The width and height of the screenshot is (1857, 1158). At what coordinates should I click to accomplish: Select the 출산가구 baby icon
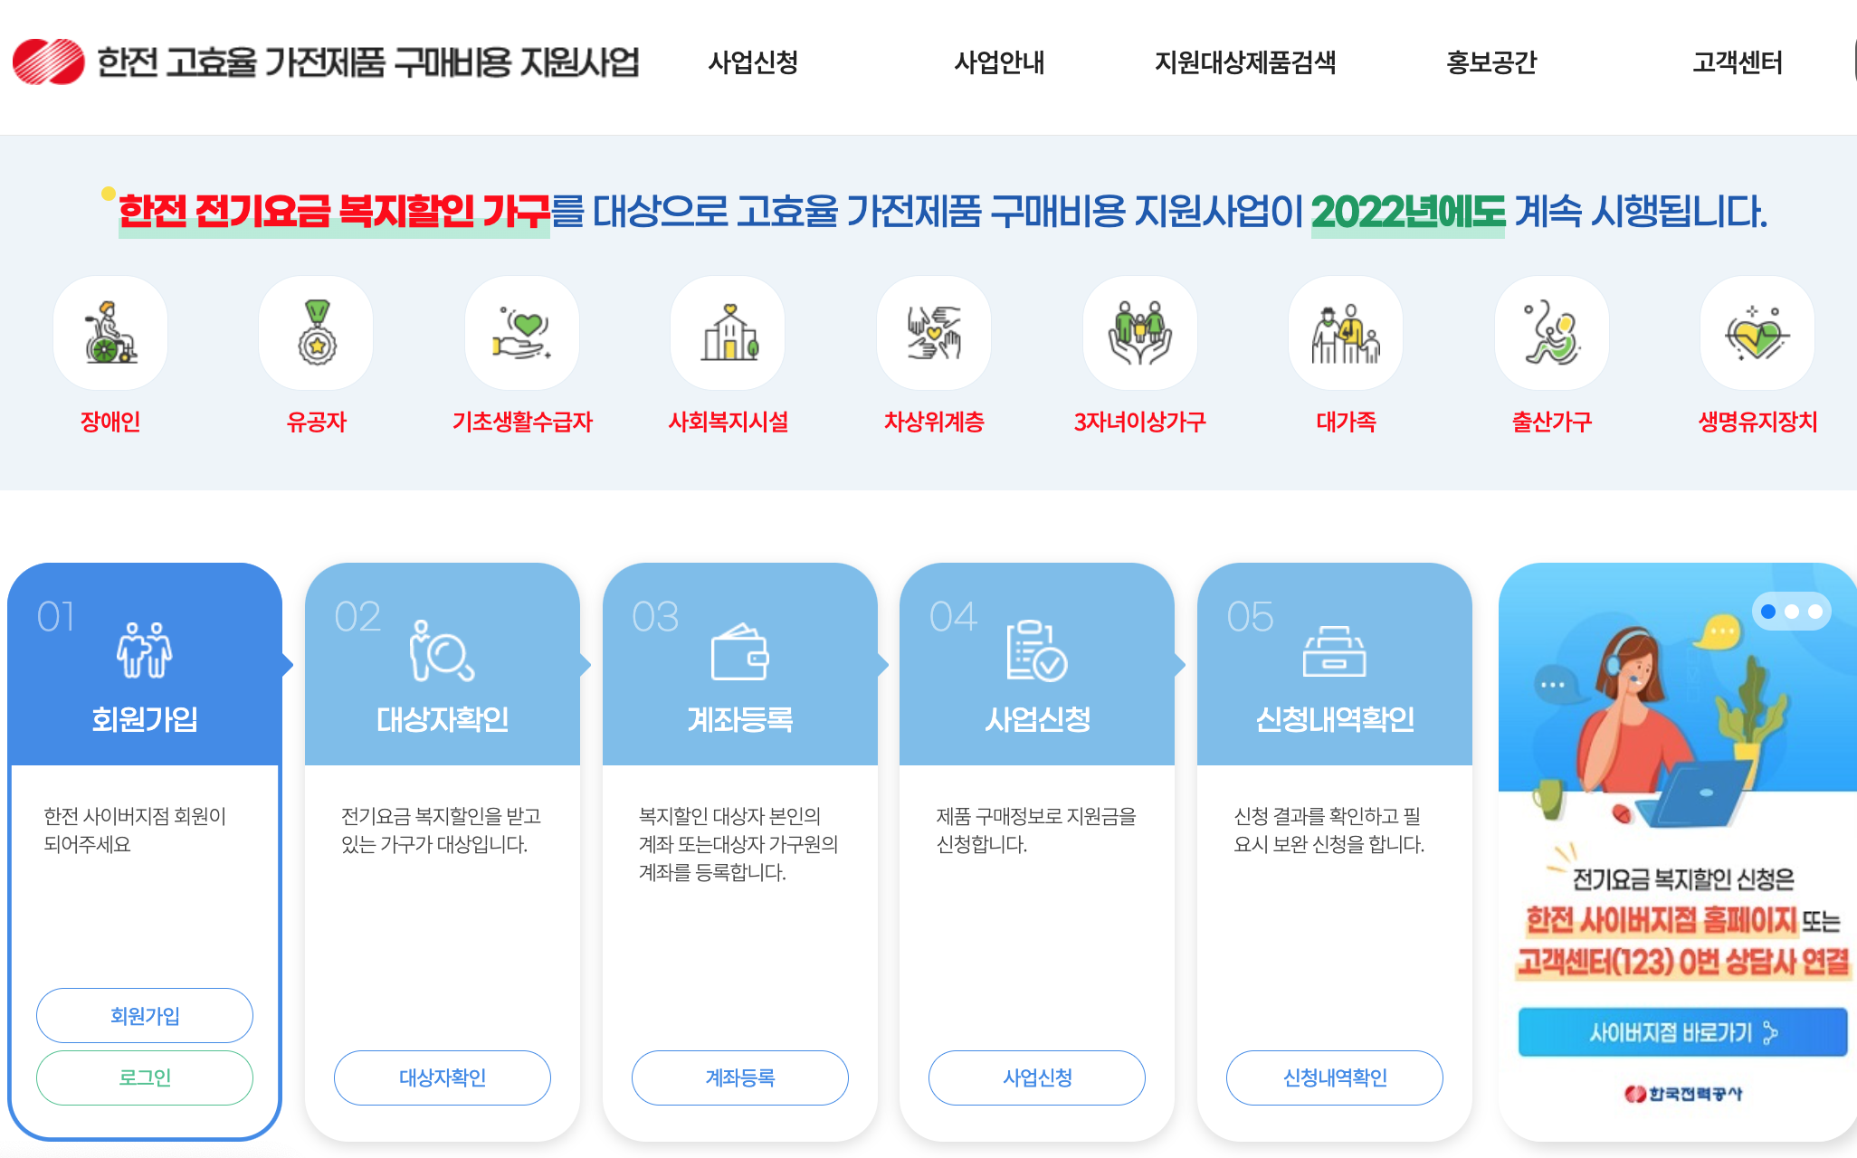click(1552, 333)
